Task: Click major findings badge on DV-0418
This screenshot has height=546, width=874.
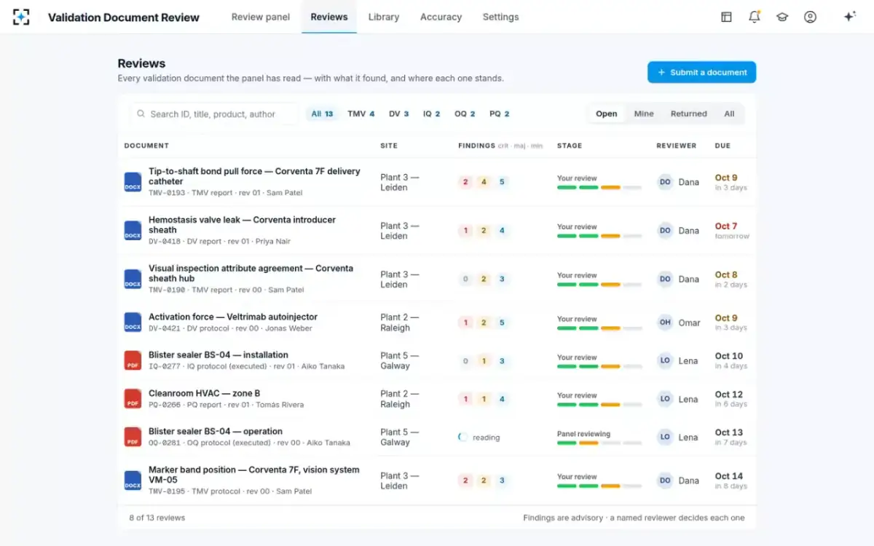Action: (484, 231)
